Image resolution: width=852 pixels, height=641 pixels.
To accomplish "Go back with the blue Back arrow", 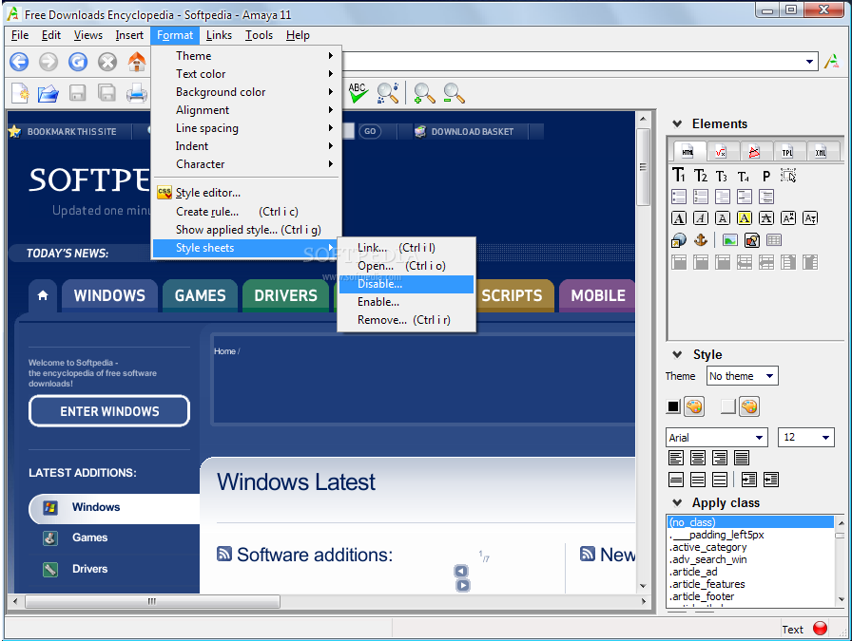I will click(x=19, y=62).
